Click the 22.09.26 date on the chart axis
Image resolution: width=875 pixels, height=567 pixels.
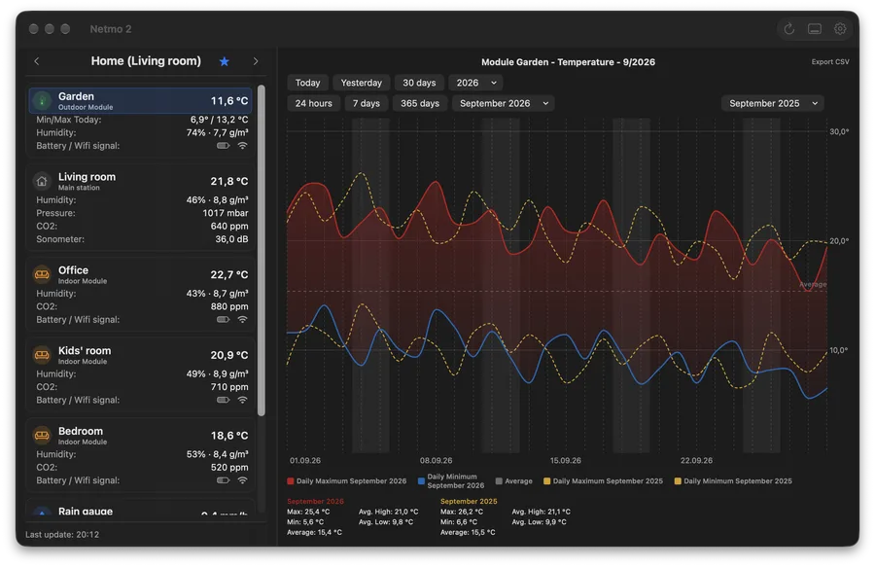click(x=696, y=460)
